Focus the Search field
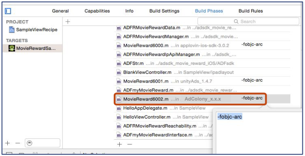 coord(248,21)
